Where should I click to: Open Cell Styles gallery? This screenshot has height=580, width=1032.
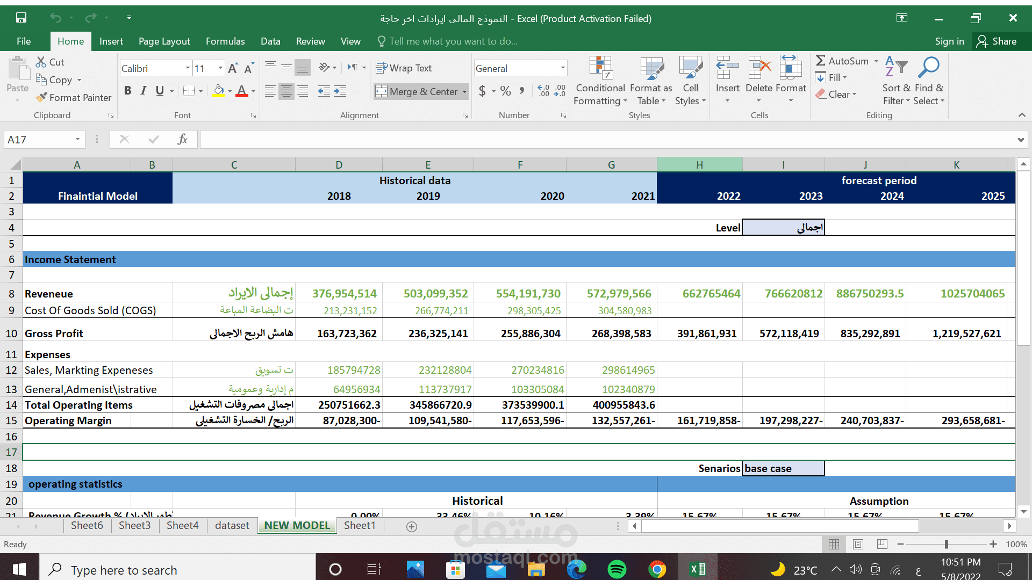coord(690,81)
